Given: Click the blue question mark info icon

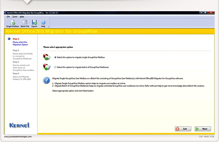Looking at the screenshot, I should point(47,80).
